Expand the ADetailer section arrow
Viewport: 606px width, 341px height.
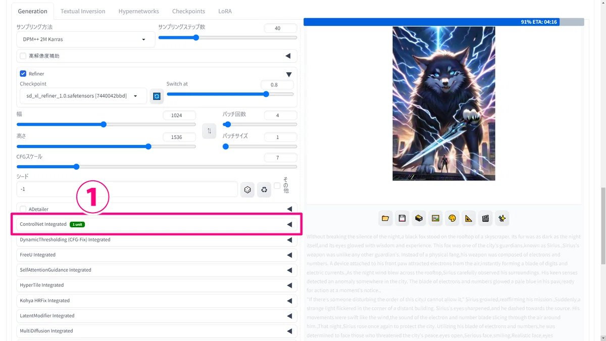(x=289, y=209)
